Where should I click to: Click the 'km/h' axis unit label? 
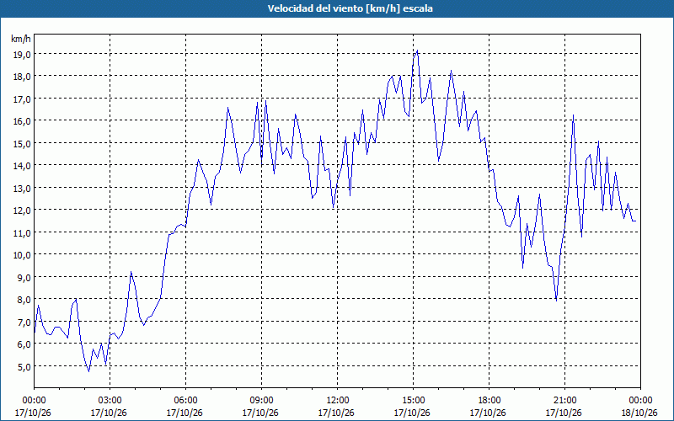21,40
